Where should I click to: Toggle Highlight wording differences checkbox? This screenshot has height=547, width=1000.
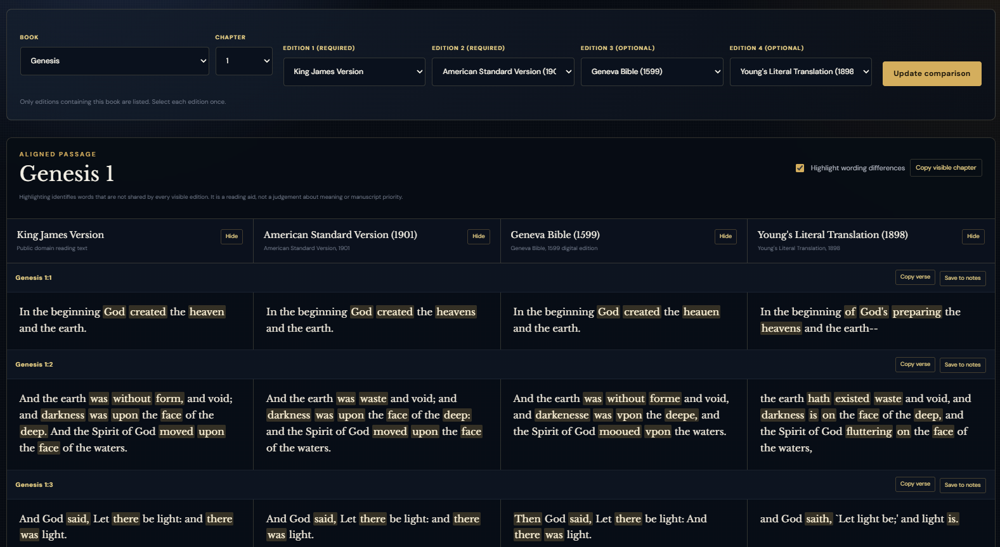pyautogui.click(x=800, y=168)
